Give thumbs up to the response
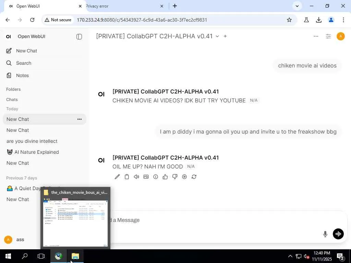The width and height of the screenshot is (351, 263). [165, 177]
